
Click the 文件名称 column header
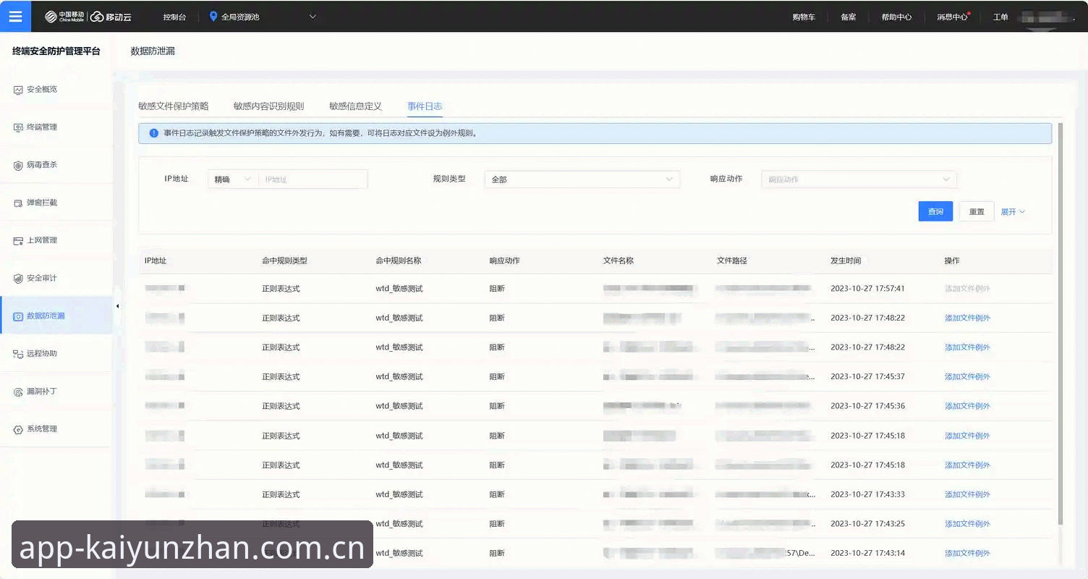[619, 261]
